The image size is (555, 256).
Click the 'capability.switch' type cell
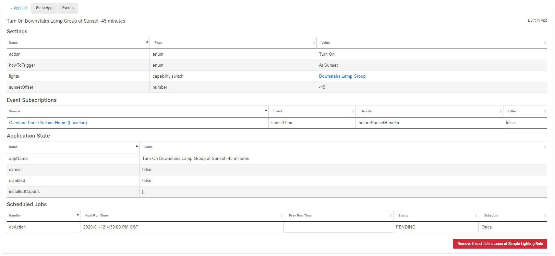pyautogui.click(x=233, y=76)
